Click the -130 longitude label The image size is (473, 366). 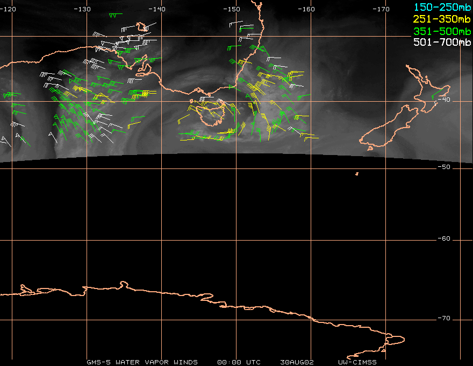[82, 9]
